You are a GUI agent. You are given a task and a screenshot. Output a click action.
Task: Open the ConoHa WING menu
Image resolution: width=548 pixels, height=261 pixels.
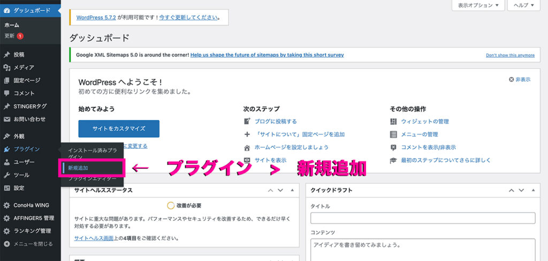(31, 205)
